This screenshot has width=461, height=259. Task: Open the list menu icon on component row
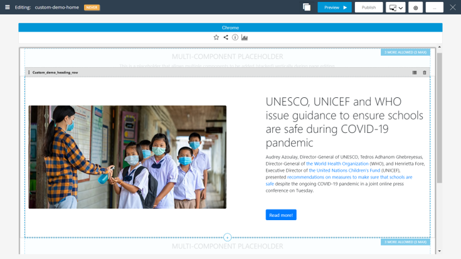(415, 73)
